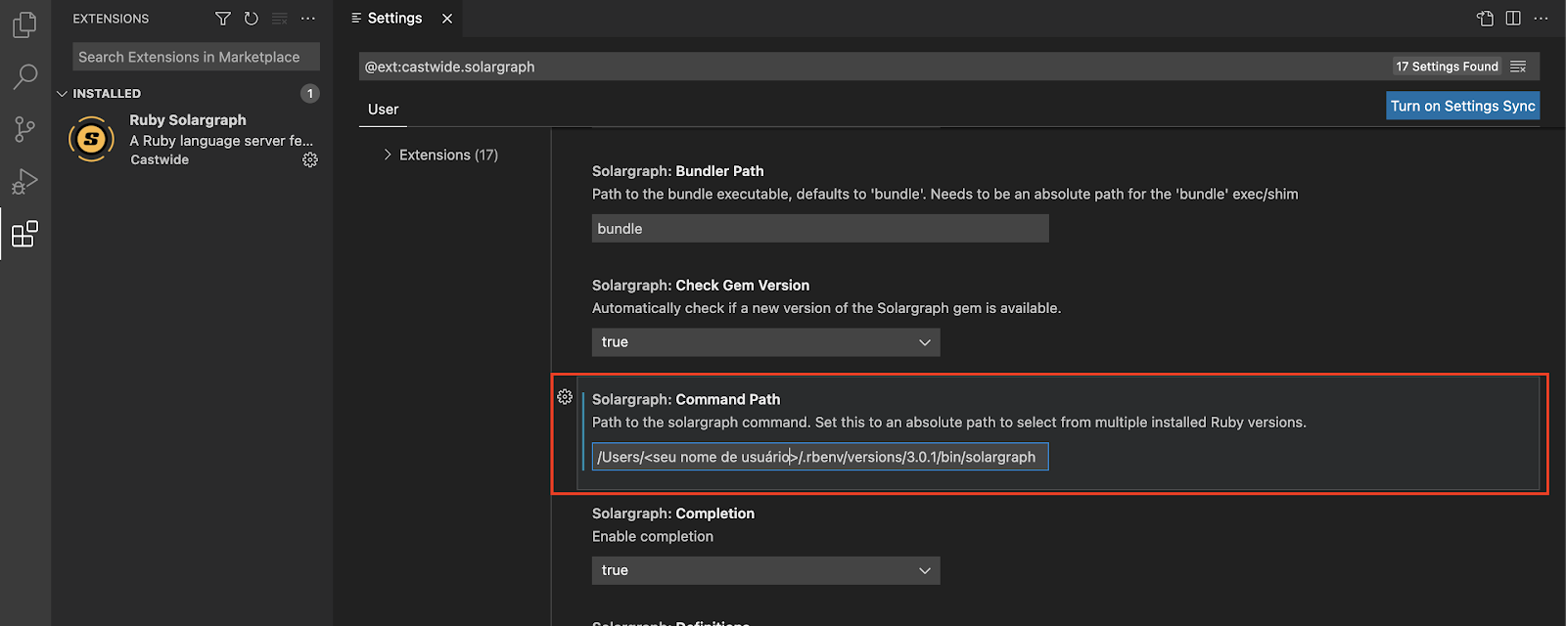Open Settings JSON file icon
1566x626 pixels.
(1485, 19)
